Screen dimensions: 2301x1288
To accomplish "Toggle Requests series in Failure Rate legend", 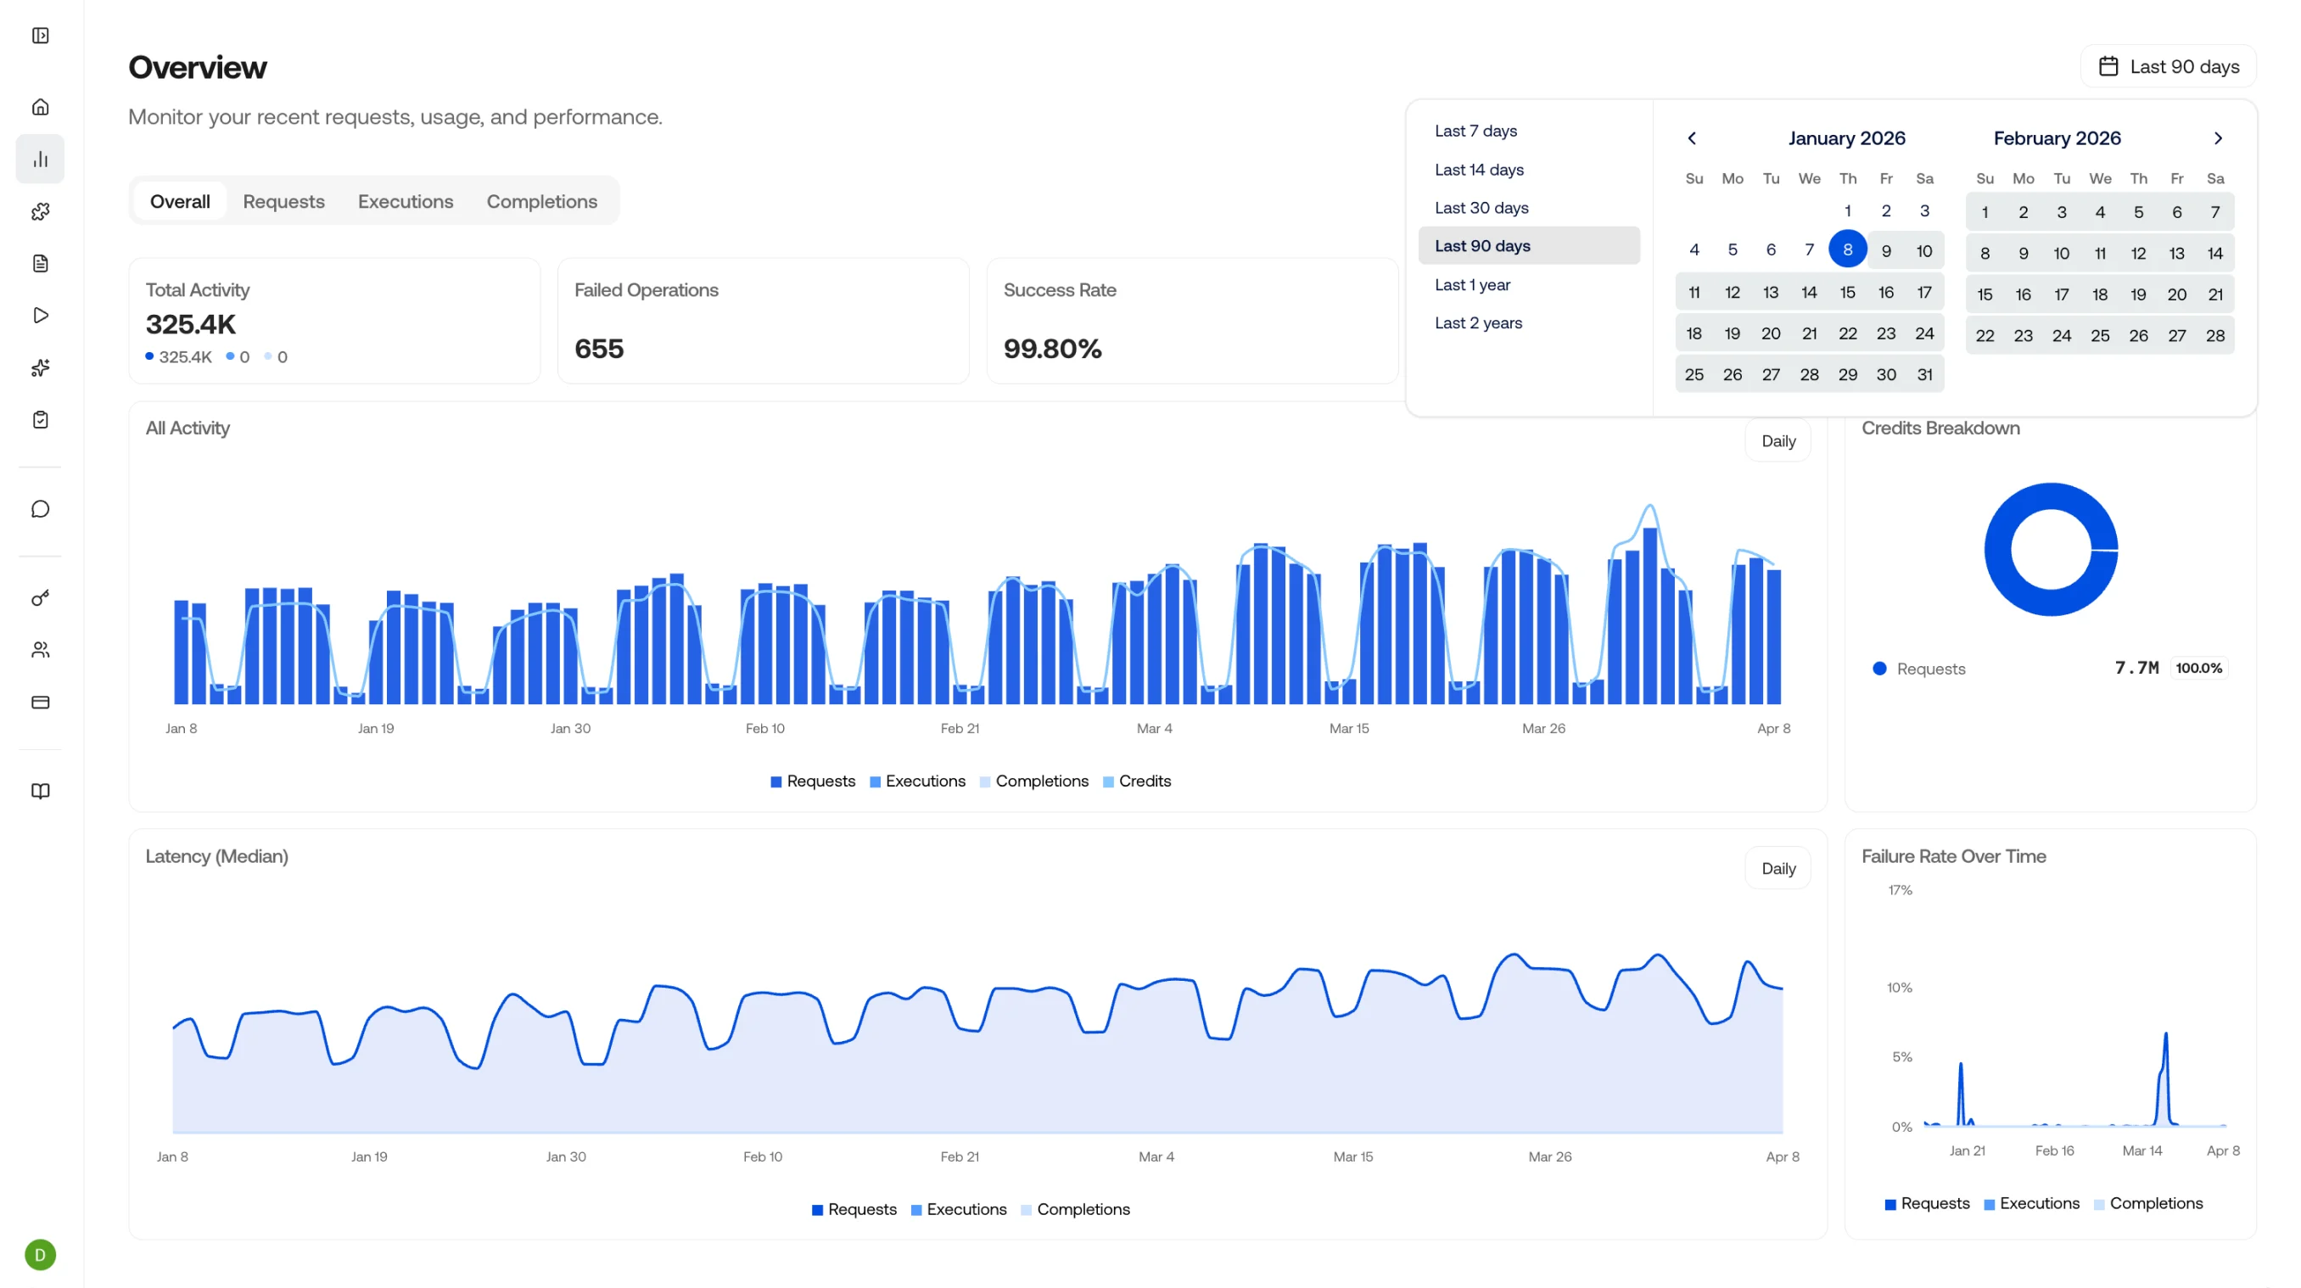I will (1927, 1203).
